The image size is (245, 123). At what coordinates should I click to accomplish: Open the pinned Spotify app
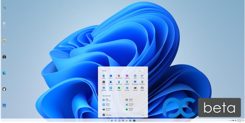click(x=119, y=89)
